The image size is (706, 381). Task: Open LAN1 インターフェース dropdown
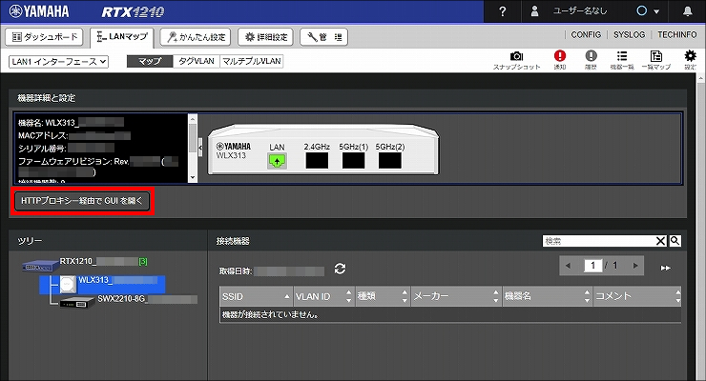coord(58,62)
